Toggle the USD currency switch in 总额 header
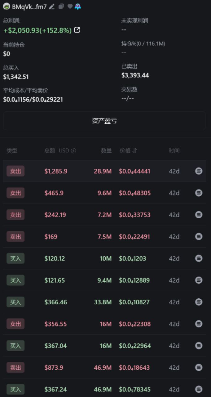This screenshot has height=397, width=211. [x=73, y=151]
